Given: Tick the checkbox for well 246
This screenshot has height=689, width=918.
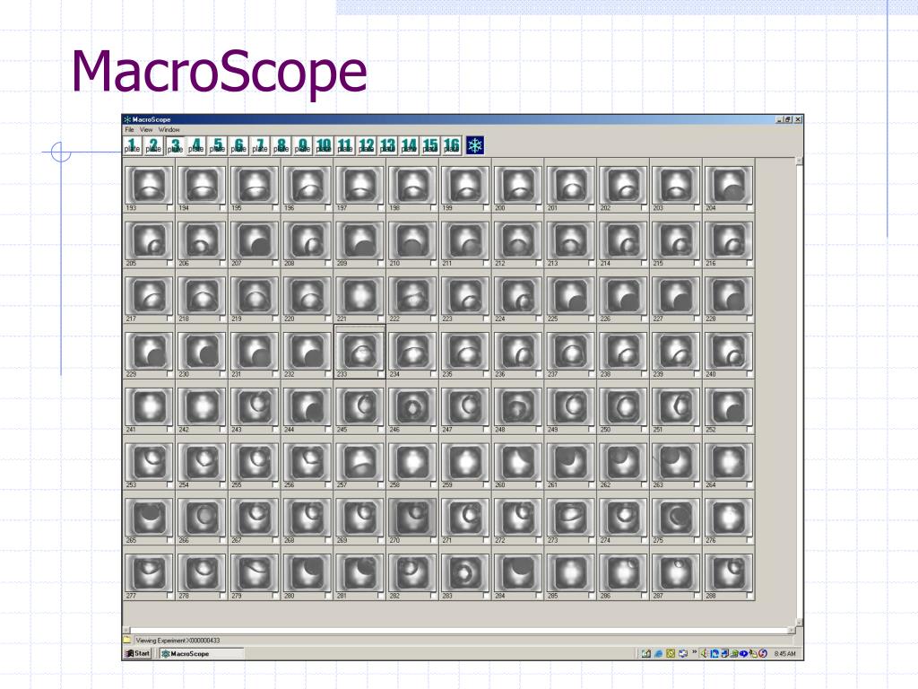Looking at the screenshot, I should 433,430.
